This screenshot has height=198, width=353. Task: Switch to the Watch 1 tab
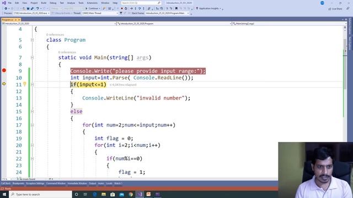click(118, 183)
